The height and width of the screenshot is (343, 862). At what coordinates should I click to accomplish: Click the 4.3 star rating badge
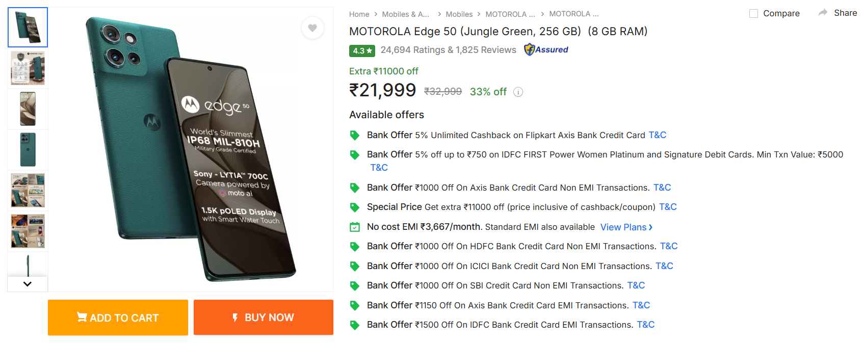pos(362,50)
